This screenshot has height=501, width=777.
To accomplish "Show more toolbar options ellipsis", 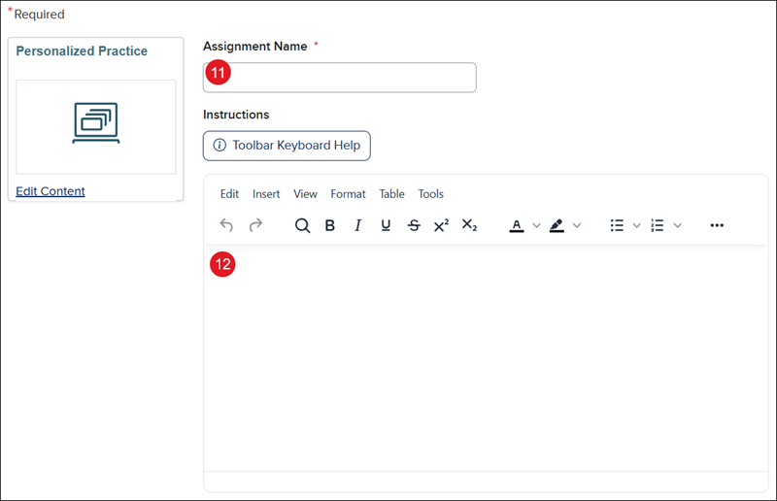I will tap(717, 225).
